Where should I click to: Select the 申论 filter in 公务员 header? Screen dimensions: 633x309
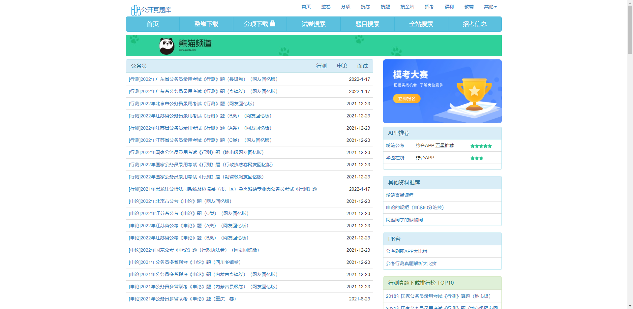pos(342,66)
